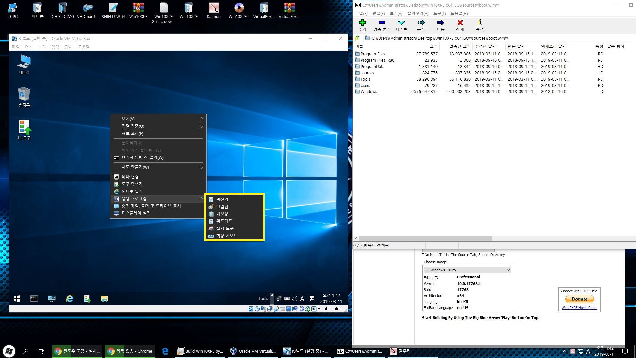The width and height of the screenshot is (636, 358).
Task: Select the Users folder in 7-Zip
Action: point(365,86)
